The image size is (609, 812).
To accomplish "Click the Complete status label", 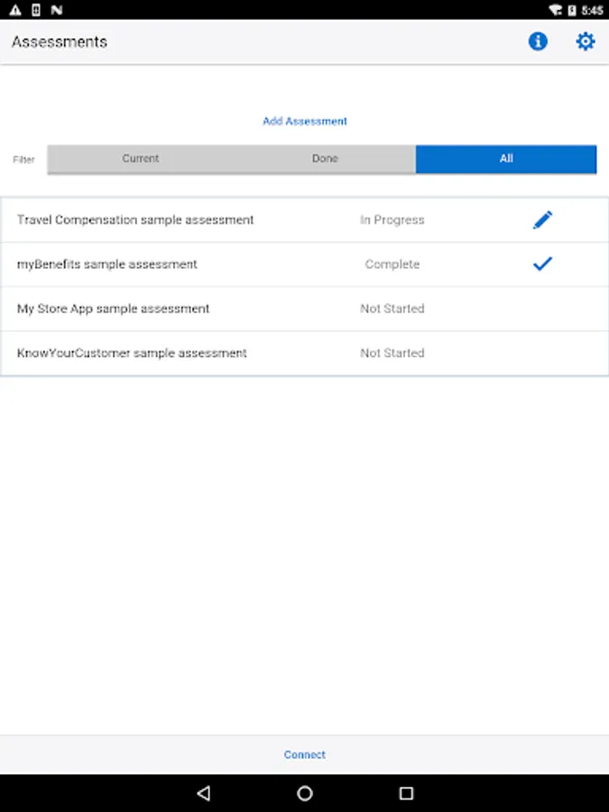I will 392,264.
